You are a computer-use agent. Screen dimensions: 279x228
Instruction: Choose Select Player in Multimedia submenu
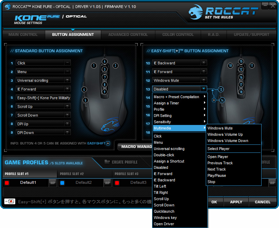tap(233, 149)
